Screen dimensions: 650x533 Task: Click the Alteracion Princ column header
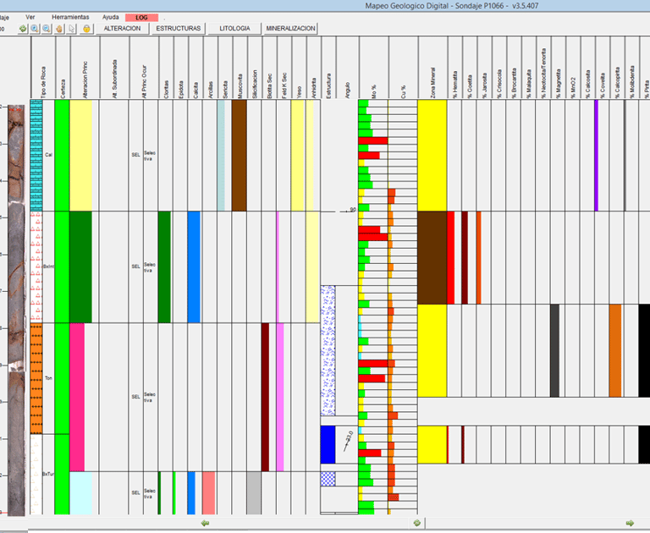85,80
